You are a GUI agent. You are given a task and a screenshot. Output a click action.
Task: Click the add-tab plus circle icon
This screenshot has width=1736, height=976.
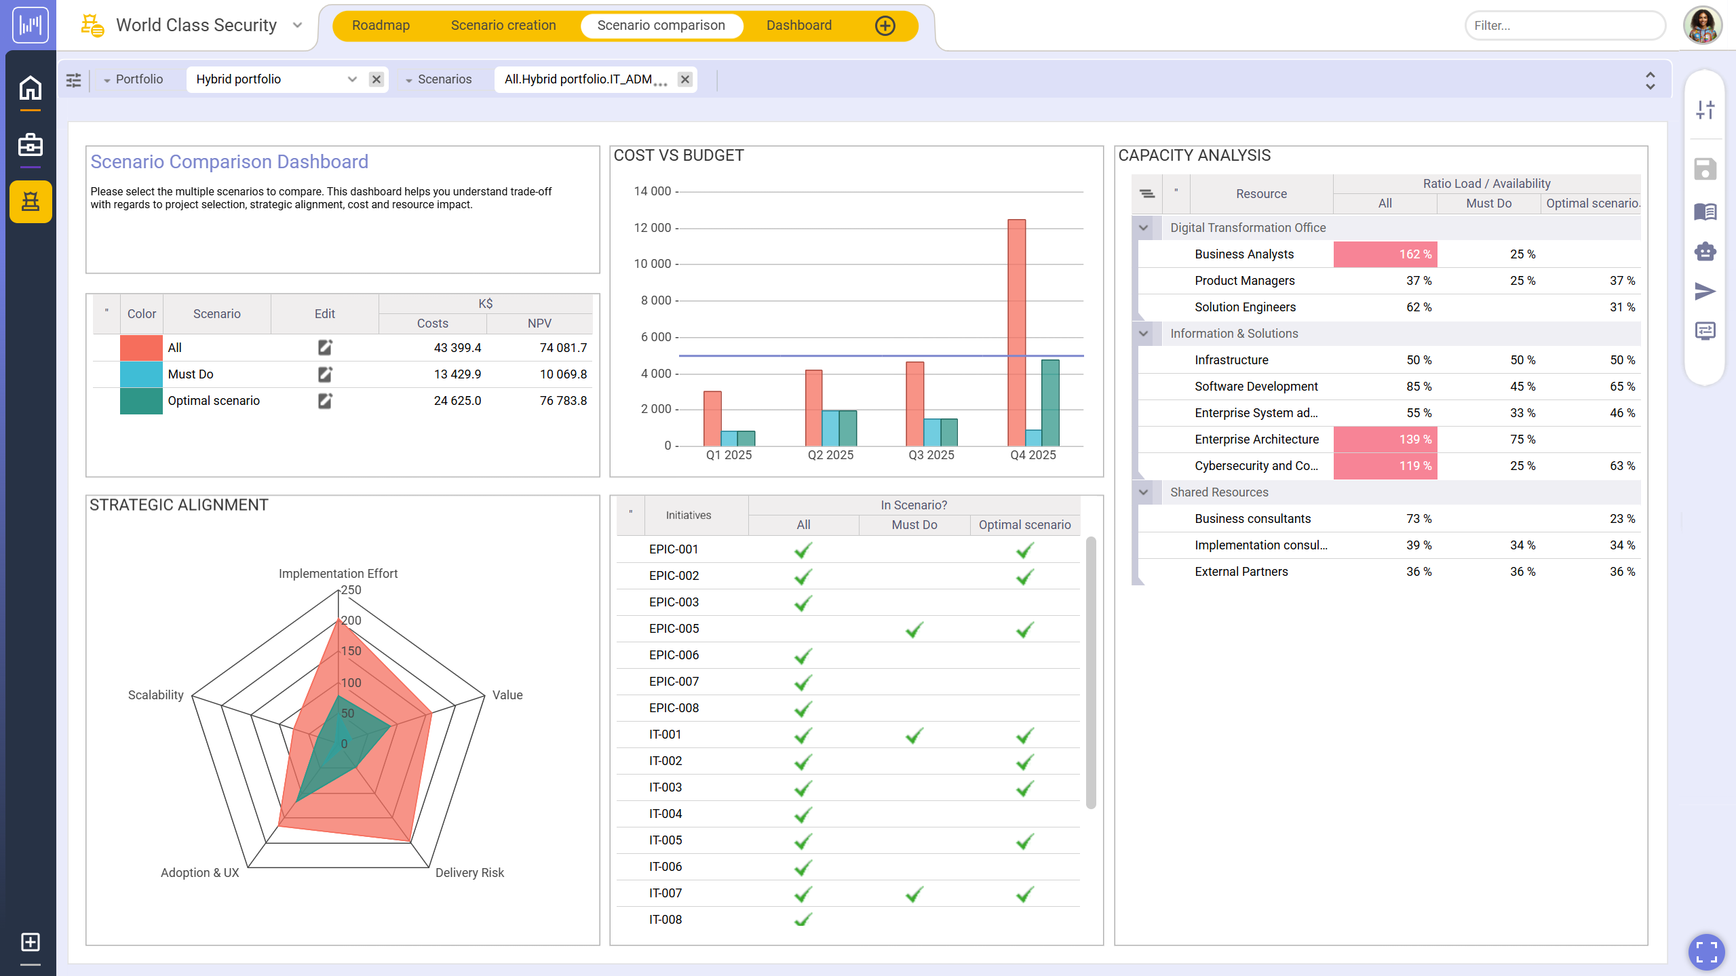(x=885, y=26)
